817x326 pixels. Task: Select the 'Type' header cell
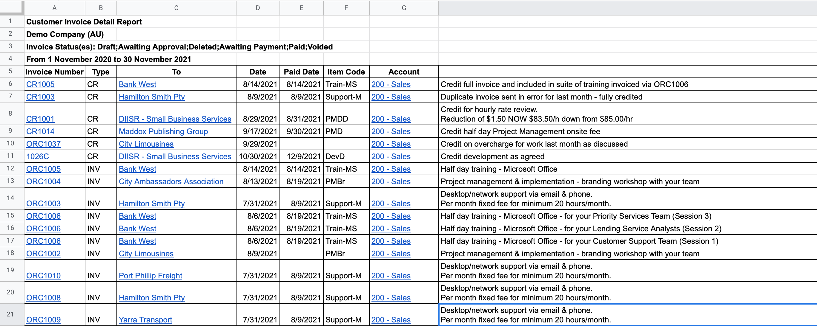point(101,72)
